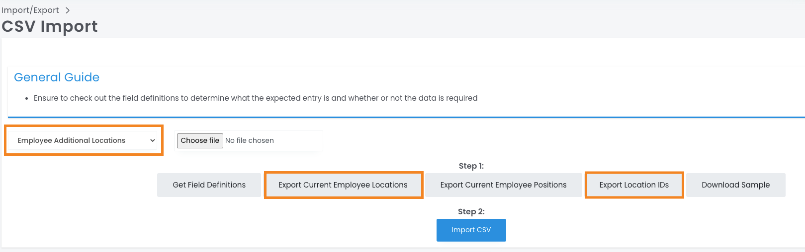Click the 'Step 2:' label
This screenshot has height=252, width=805.
(471, 212)
